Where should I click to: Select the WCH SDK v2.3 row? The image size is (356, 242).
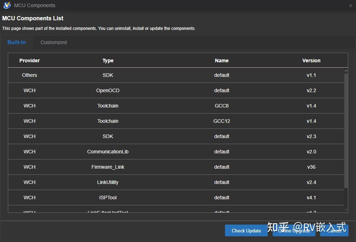point(142,136)
